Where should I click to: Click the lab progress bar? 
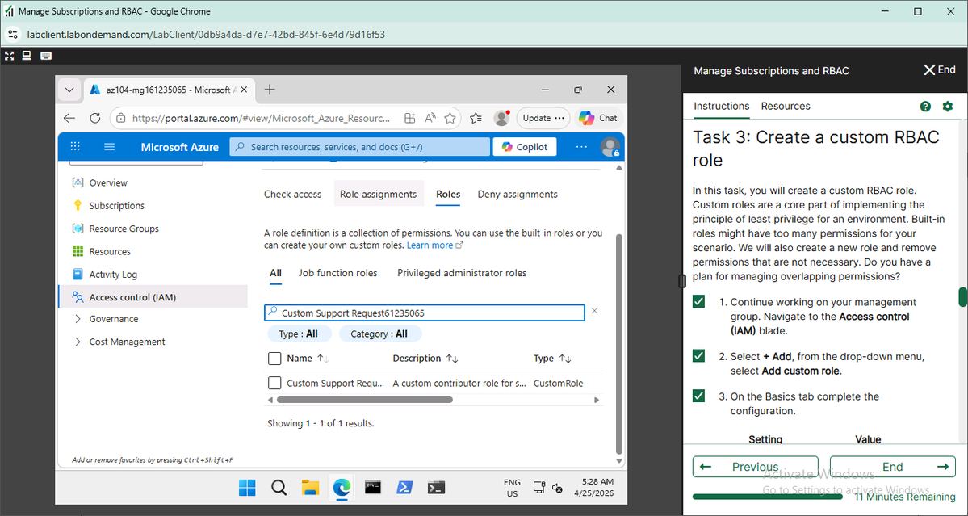point(767,497)
